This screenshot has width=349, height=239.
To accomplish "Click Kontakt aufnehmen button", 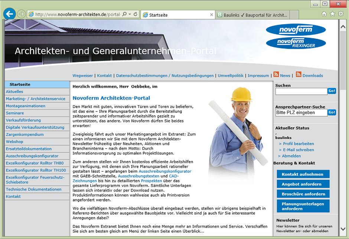I will pos(303,174).
